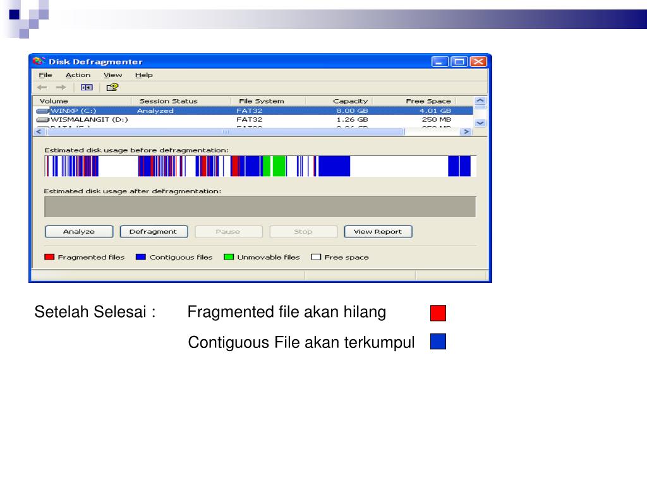Click the 'Setelah Selesai :' slide text
The image size is (647, 485).
(x=95, y=312)
